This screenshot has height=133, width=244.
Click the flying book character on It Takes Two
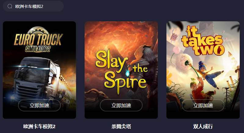(x=174, y=37)
